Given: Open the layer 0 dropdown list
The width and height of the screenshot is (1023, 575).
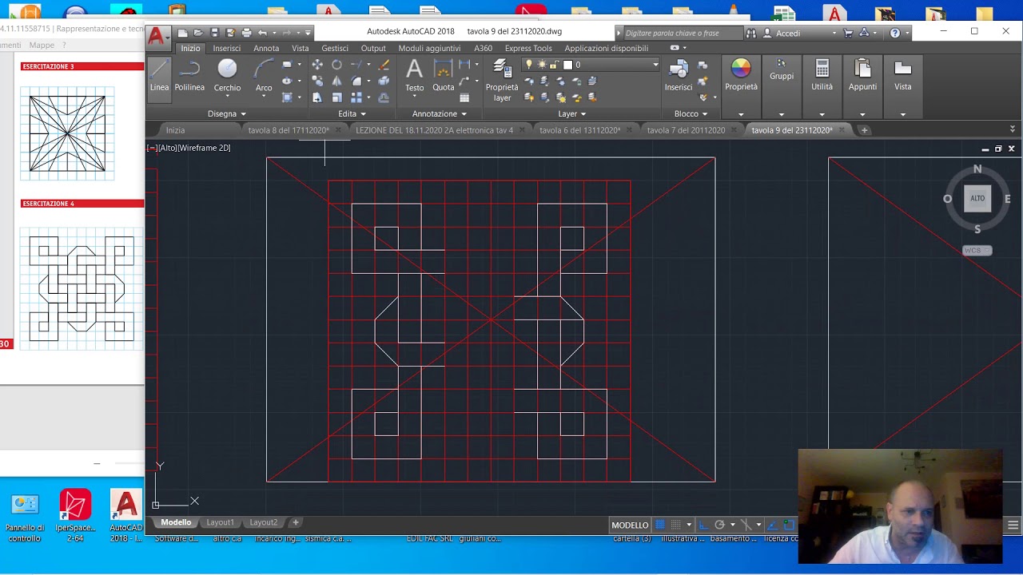Looking at the screenshot, I should tap(611, 65).
